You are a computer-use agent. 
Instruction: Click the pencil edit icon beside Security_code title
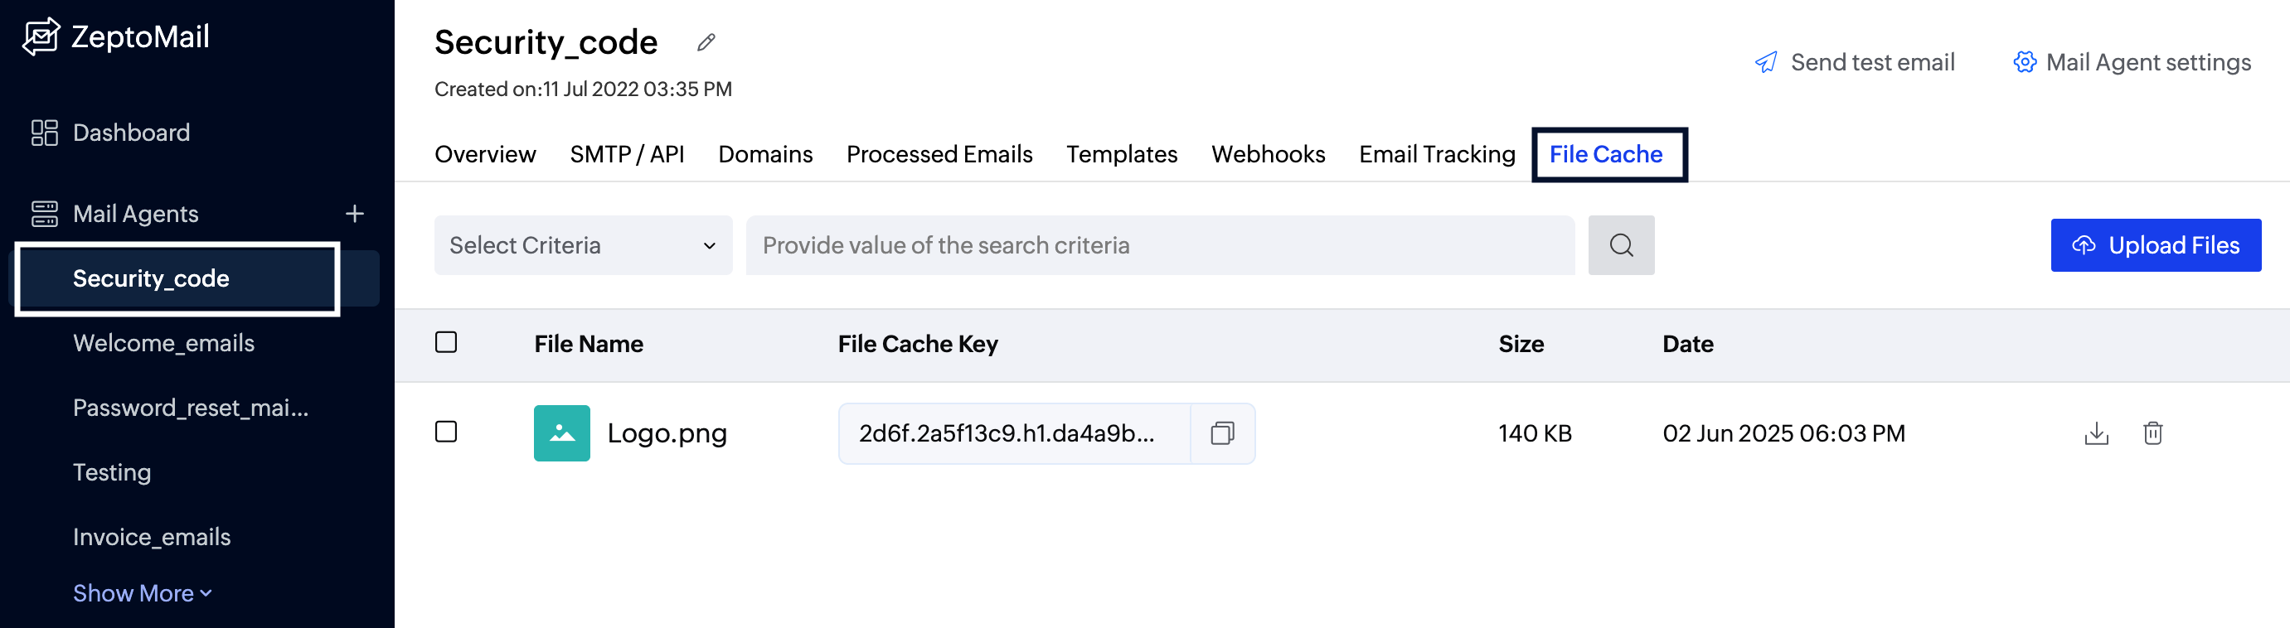706,42
